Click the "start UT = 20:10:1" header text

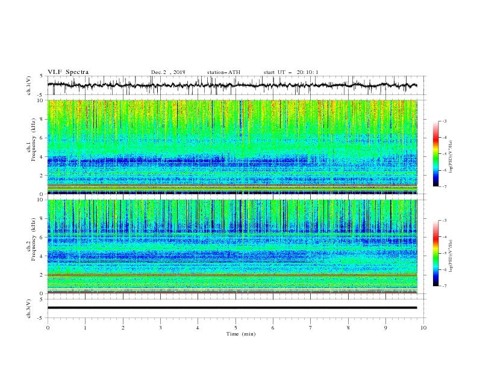291,72
